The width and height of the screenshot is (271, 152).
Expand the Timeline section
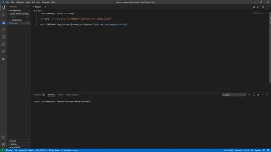click(x=19, y=144)
